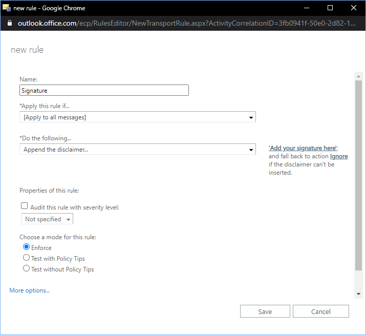The width and height of the screenshot is (366, 335).
Task: Click the Ignore fallback action link
Action: click(x=339, y=156)
